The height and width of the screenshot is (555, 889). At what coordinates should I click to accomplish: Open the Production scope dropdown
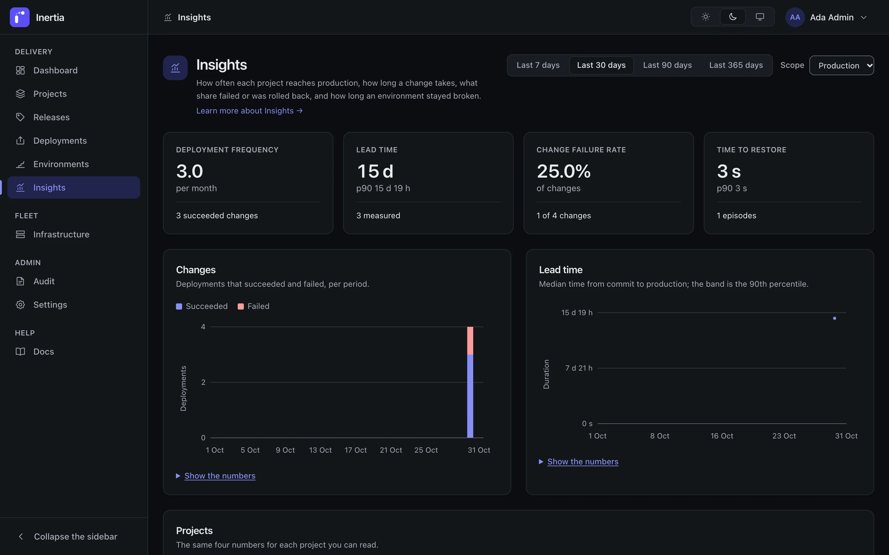841,65
